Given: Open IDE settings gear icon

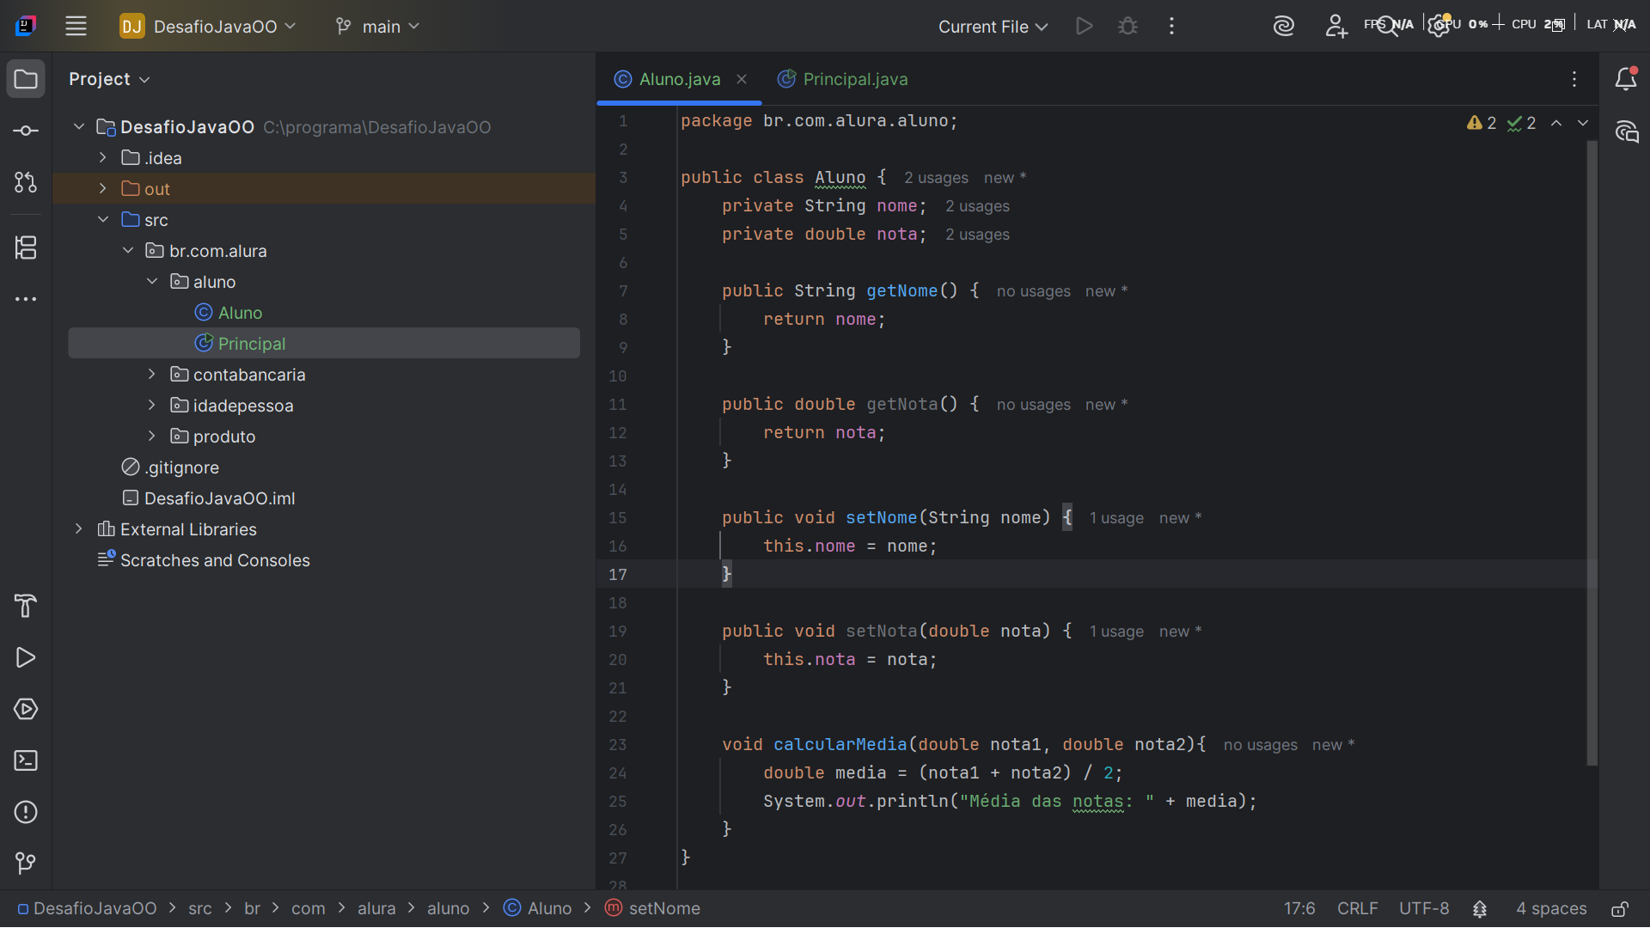Looking at the screenshot, I should coord(1439,26).
